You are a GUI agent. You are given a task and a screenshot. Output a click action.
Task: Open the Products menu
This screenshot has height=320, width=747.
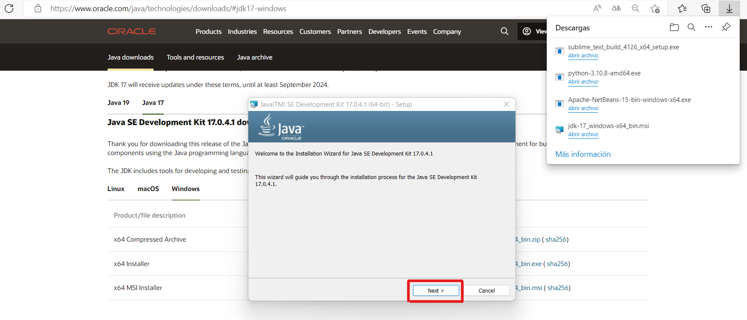208,31
